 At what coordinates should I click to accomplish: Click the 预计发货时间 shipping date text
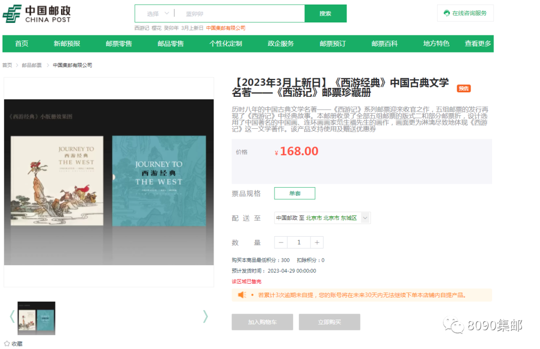(x=274, y=271)
